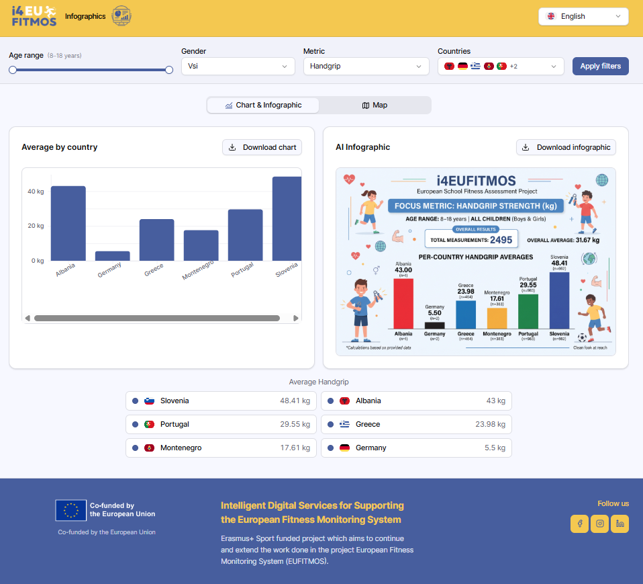Viewport: 643px width, 584px height.
Task: Click the map icon on Map tab
Action: tap(366, 106)
